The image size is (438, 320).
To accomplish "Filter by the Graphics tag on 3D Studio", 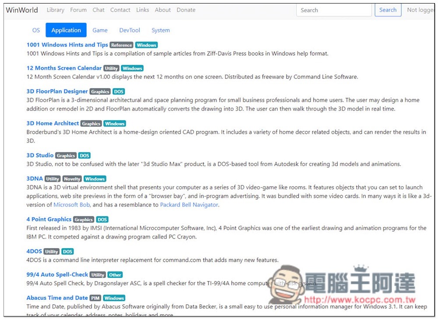I will [66, 155].
